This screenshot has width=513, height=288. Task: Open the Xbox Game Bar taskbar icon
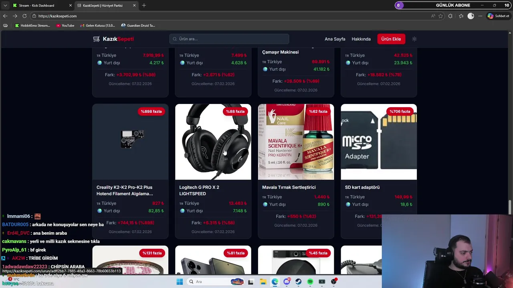coord(322,282)
